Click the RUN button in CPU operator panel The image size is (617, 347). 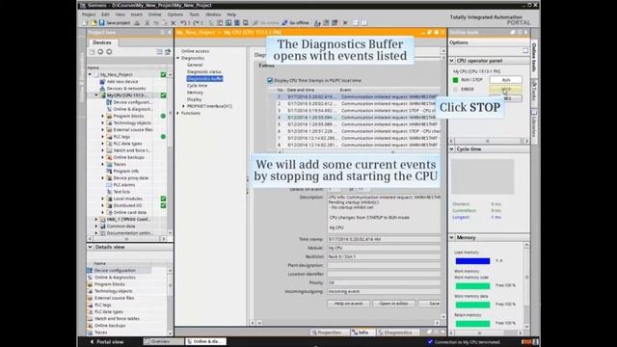(505, 80)
